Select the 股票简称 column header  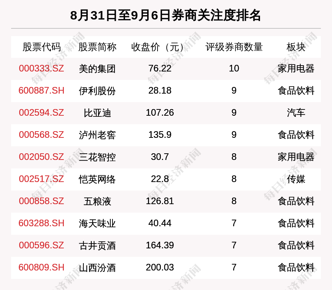(97, 47)
